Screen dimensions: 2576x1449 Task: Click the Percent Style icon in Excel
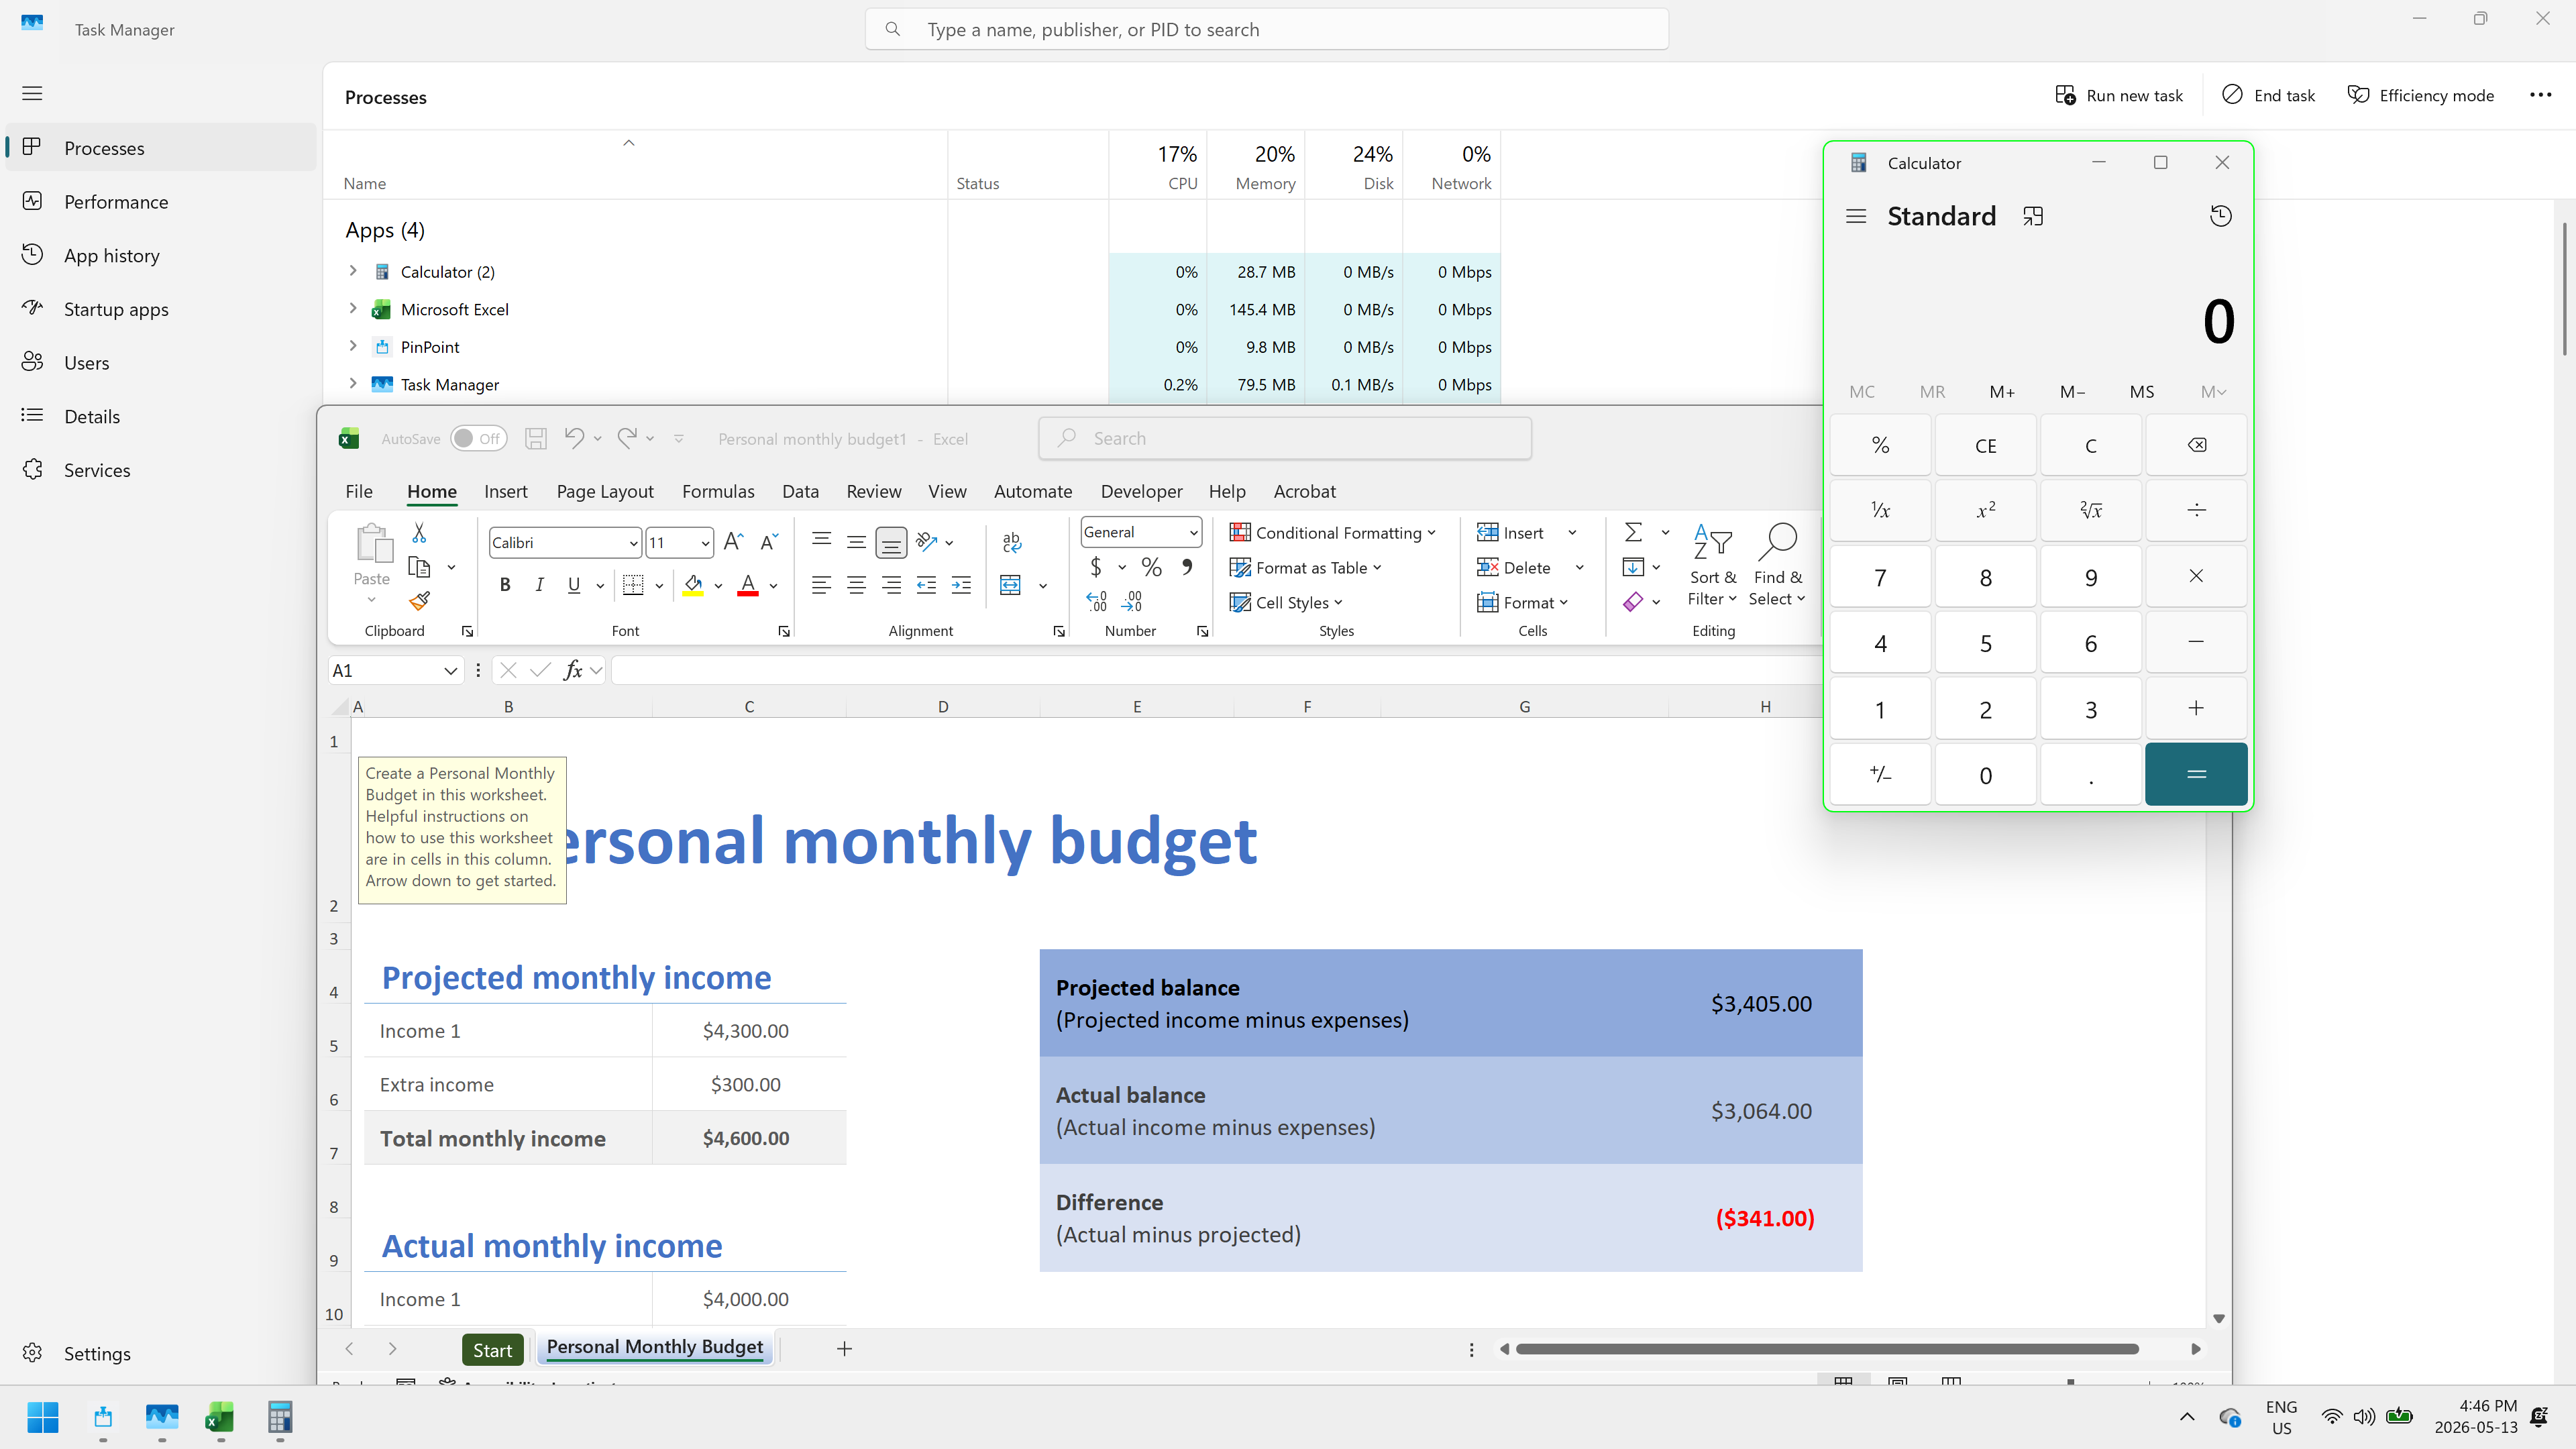coord(1152,567)
